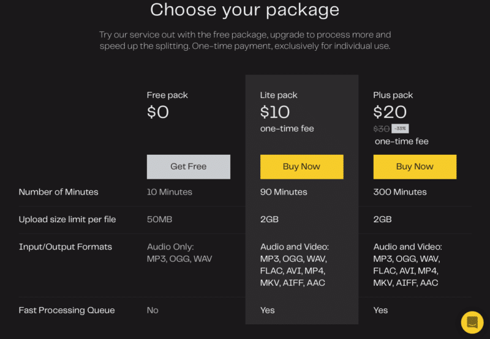Click the Free pack title
490x339 pixels.
(x=167, y=95)
